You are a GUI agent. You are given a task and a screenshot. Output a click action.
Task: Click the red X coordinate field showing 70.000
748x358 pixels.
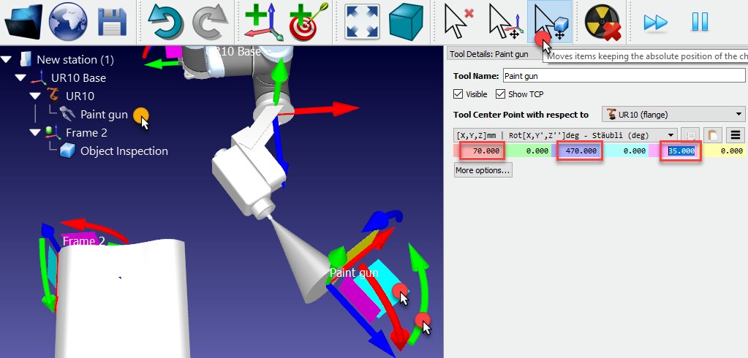(483, 151)
